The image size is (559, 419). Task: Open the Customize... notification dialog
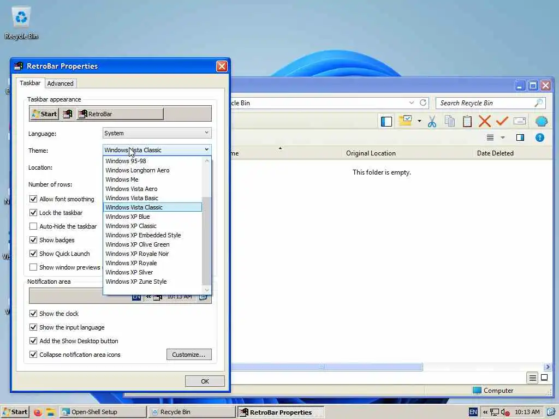point(189,355)
